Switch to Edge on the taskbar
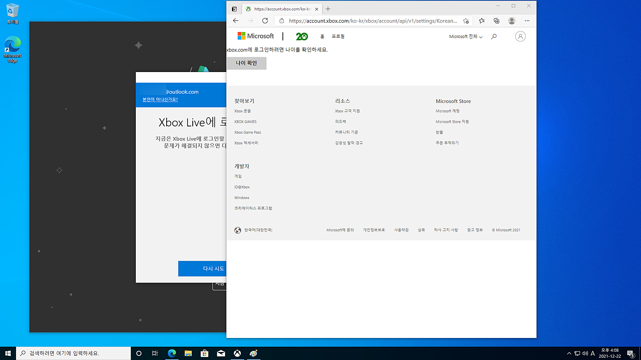The height and width of the screenshot is (360, 641). point(172,353)
